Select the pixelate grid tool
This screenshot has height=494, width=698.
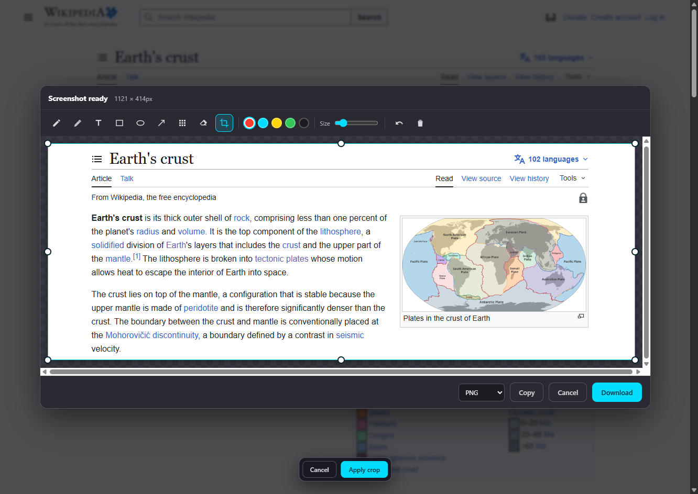[182, 123]
